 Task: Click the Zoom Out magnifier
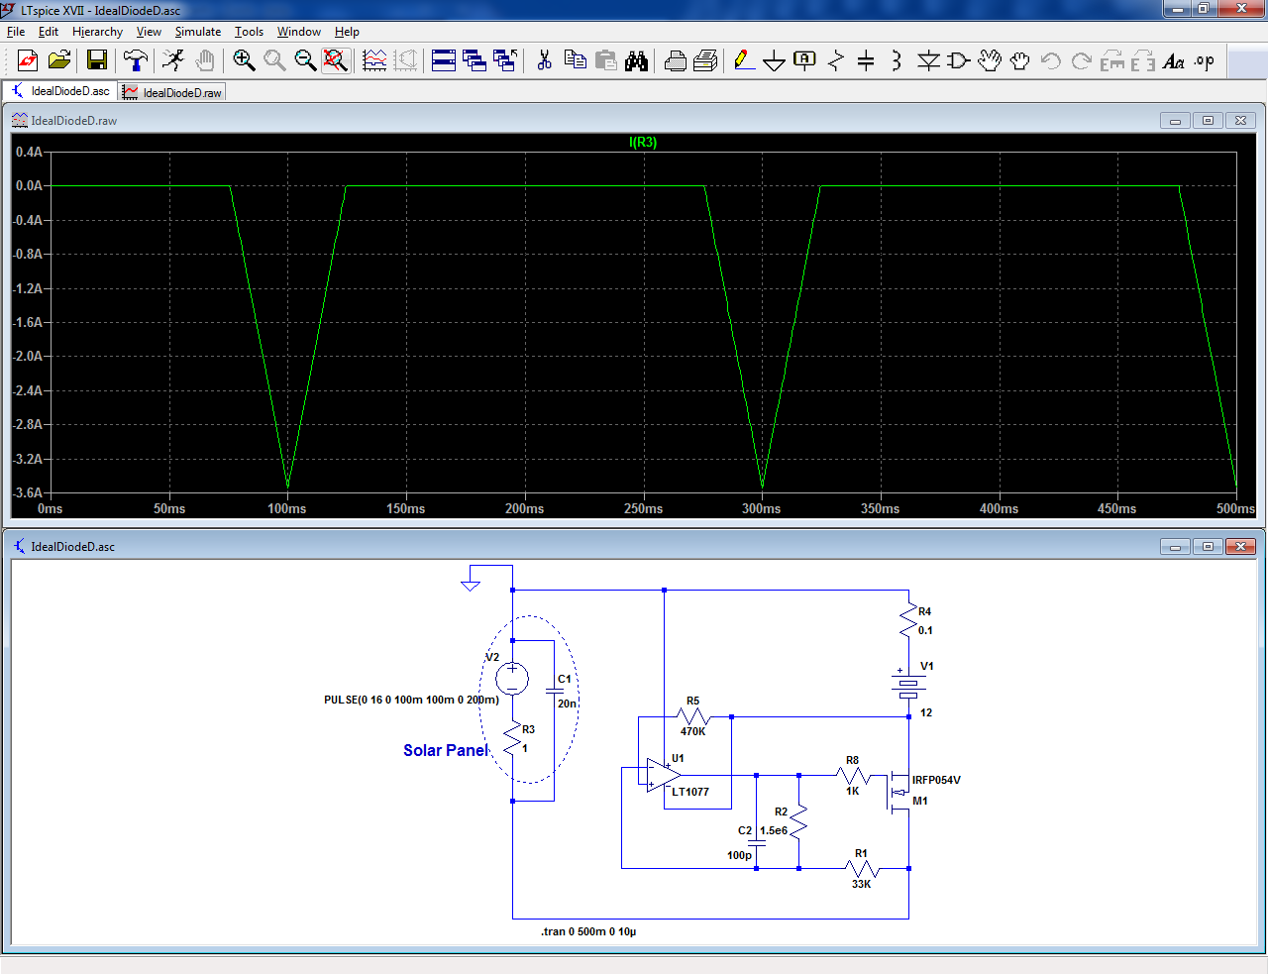pyautogui.click(x=305, y=61)
